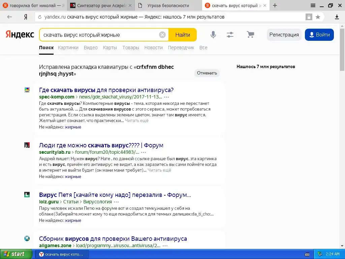Select the Карты search category

pyautogui.click(x=110, y=48)
